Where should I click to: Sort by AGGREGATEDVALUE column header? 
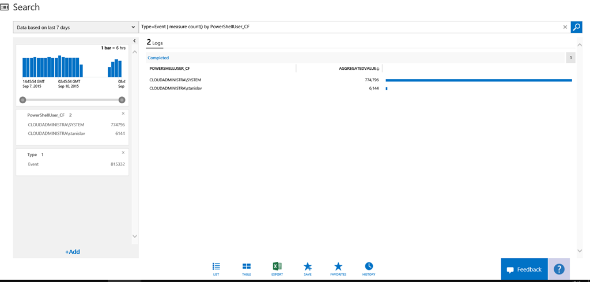click(x=358, y=69)
